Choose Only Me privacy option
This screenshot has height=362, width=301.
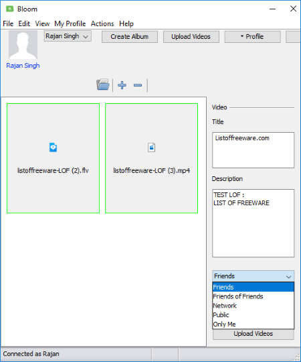(253, 324)
